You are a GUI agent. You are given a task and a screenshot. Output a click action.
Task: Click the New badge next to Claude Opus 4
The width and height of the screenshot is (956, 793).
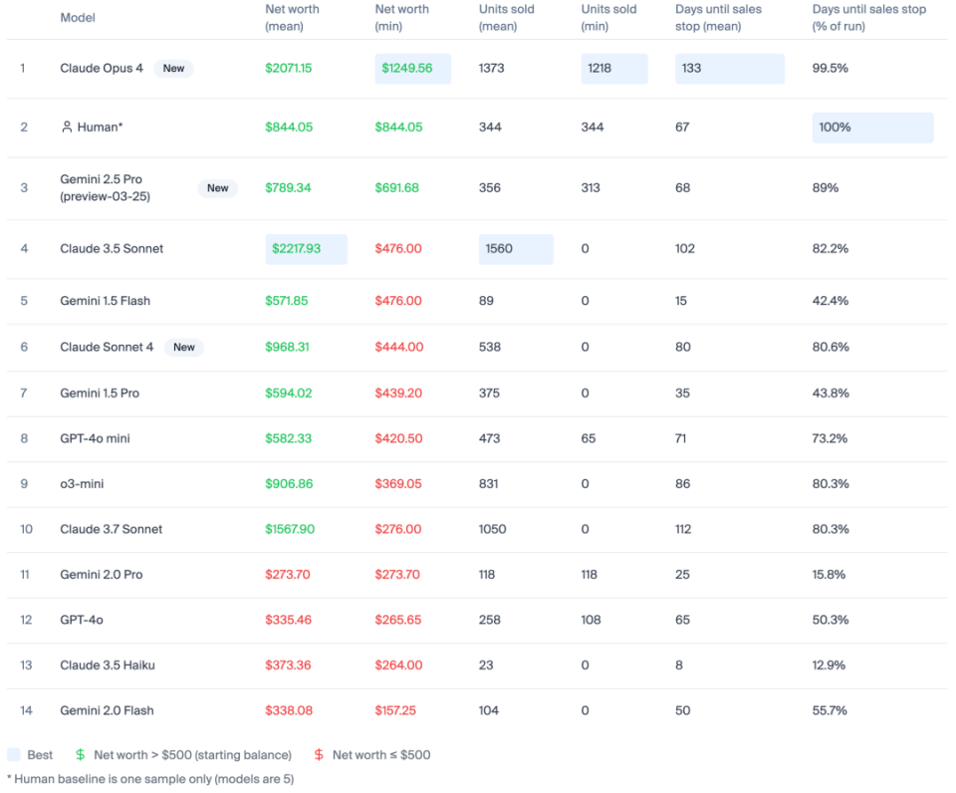pos(173,69)
